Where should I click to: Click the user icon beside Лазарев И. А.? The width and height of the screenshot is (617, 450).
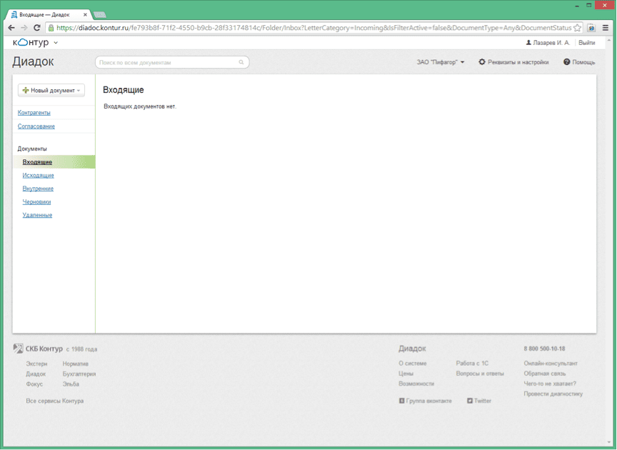point(528,43)
